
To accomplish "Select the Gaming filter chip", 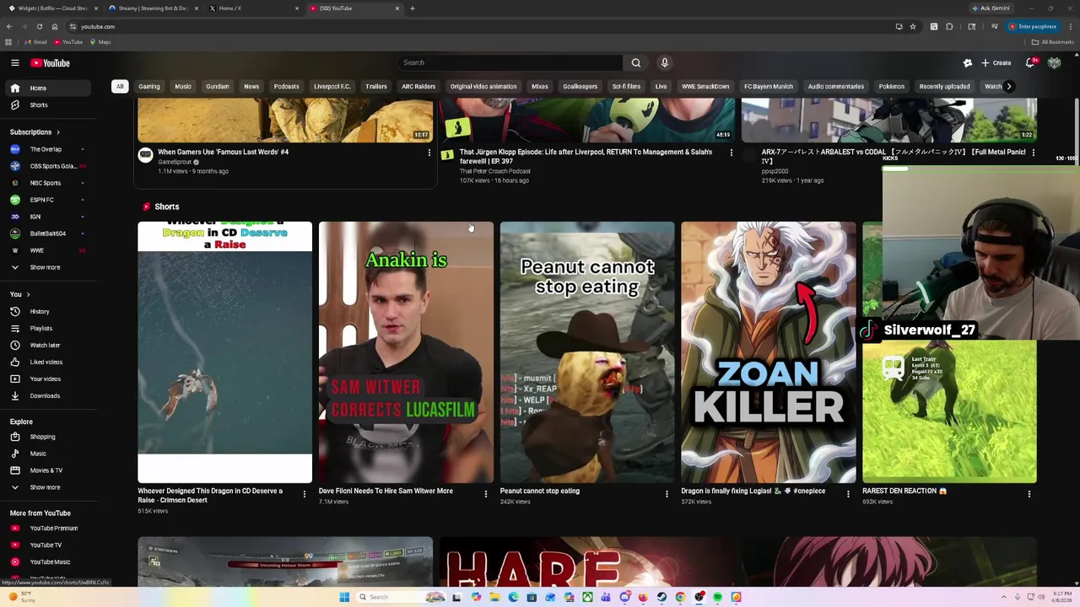I will (149, 86).
